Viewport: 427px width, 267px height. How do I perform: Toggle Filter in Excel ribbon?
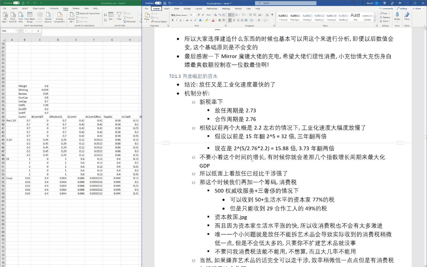pos(119,17)
